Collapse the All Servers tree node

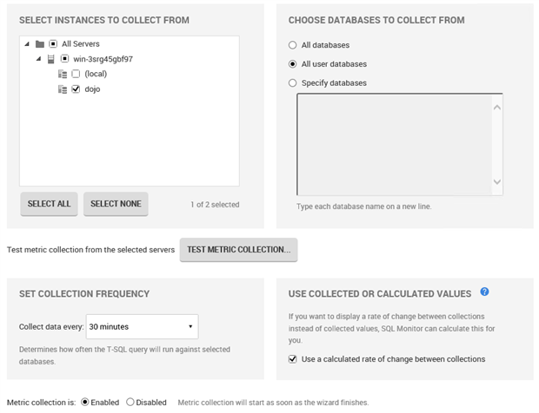pyautogui.click(x=27, y=44)
